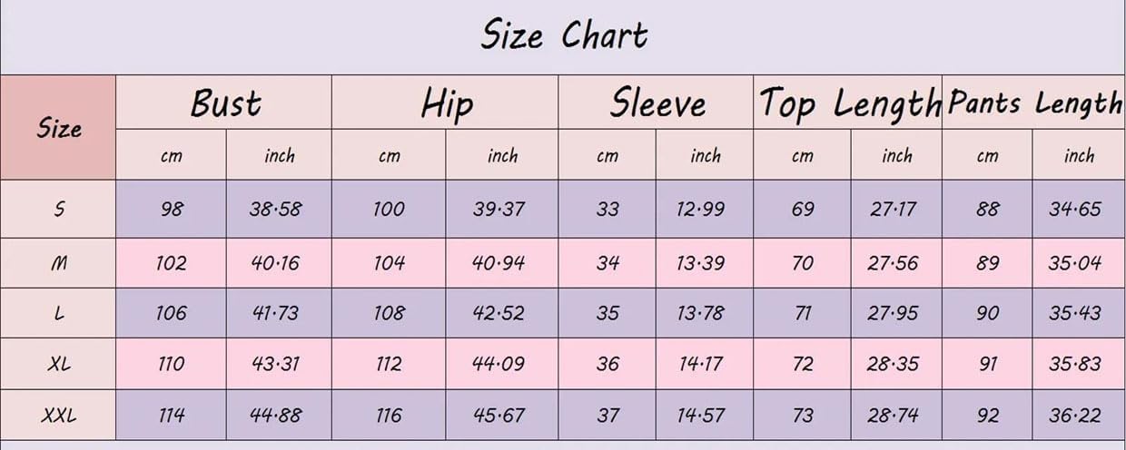Click the Size Chart title

click(563, 36)
